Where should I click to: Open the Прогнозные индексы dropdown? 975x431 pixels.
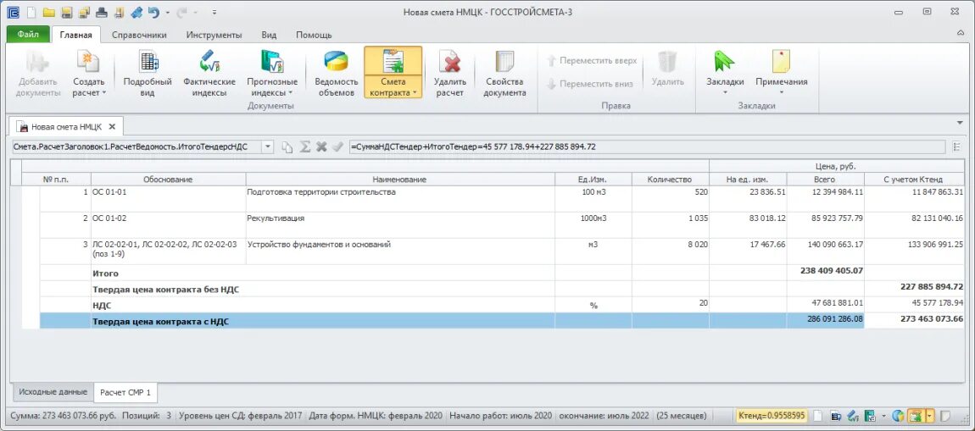click(x=272, y=74)
